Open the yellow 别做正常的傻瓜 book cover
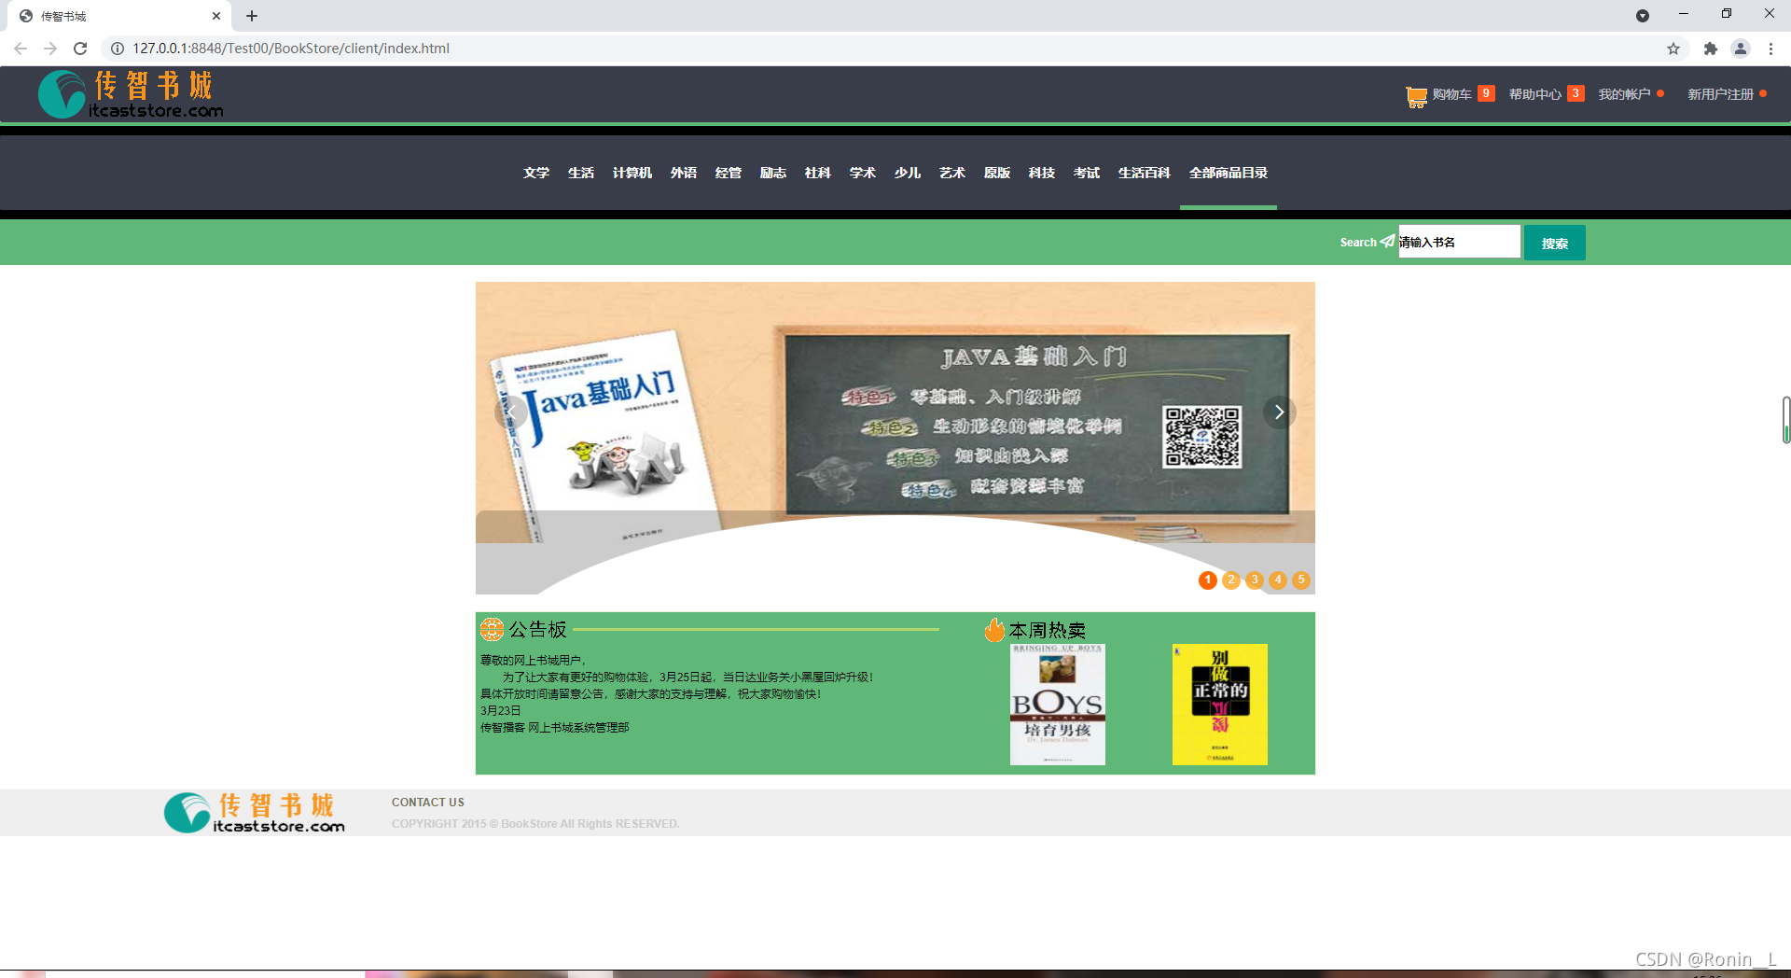The height and width of the screenshot is (978, 1791). (1220, 705)
